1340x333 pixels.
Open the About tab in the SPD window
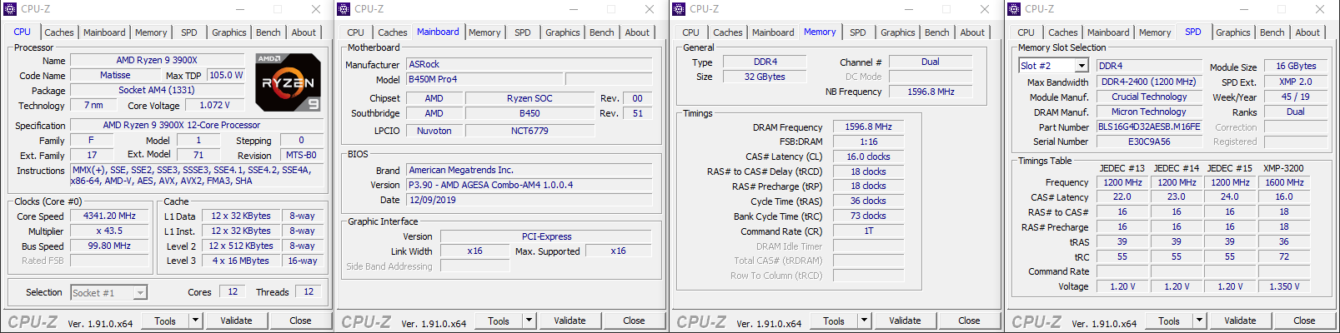click(1307, 32)
